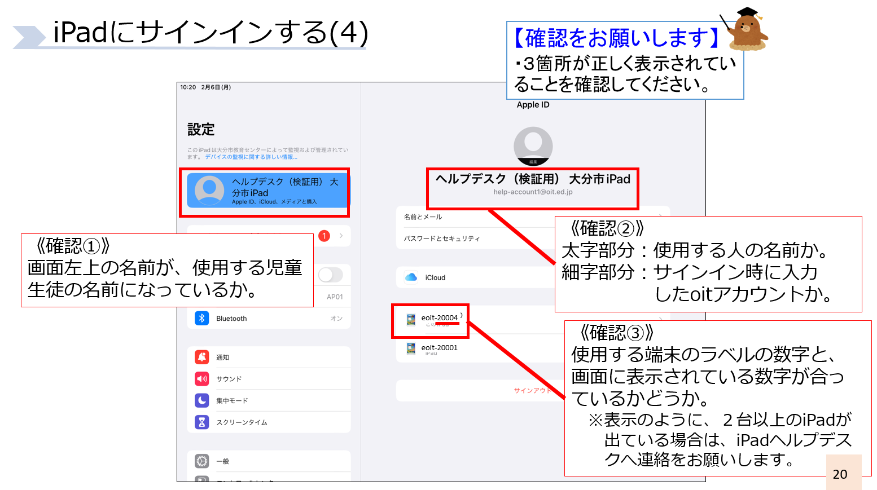Viewport: 877px width, 490px height.
Task: Select the Helpdesk profile row in sidebar
Action: [269, 191]
